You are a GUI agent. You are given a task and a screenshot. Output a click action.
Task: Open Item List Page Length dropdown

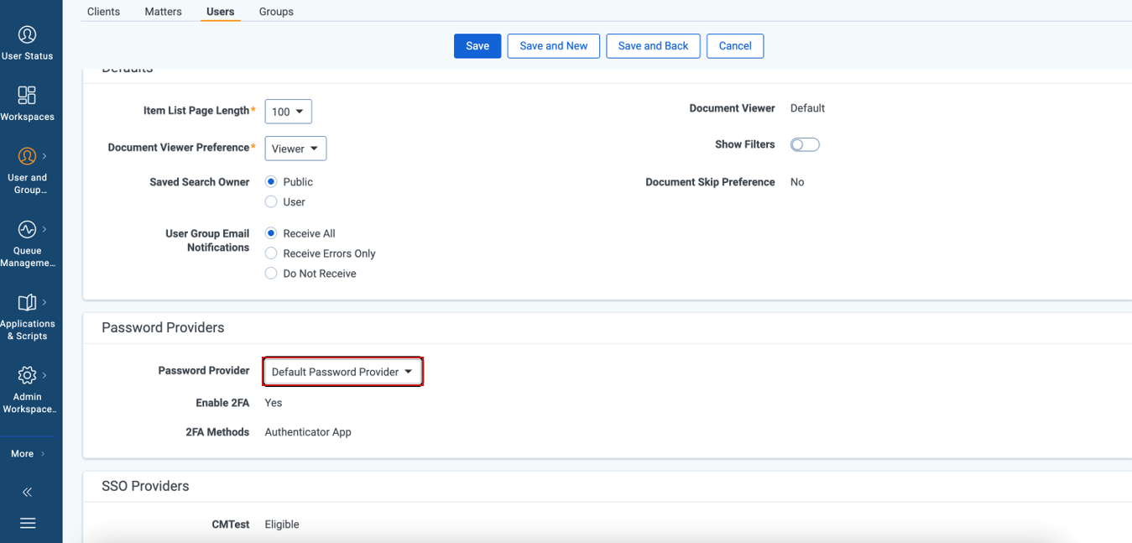tap(289, 112)
